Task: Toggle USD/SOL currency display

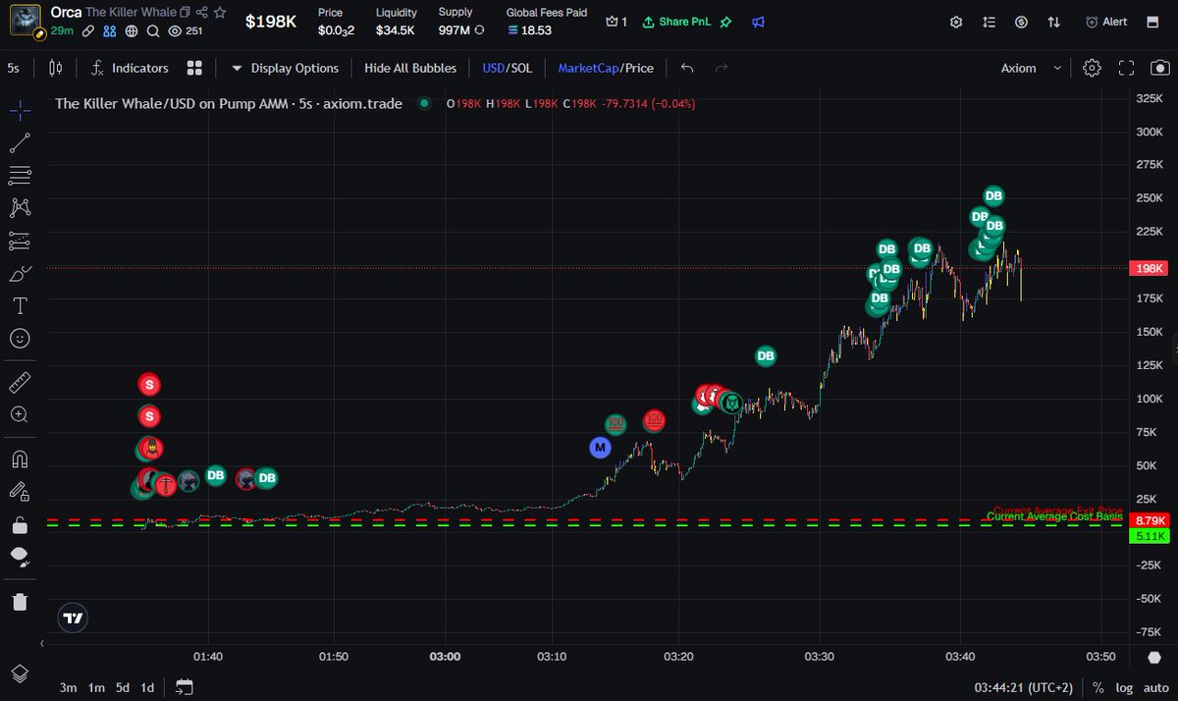Action: click(x=507, y=68)
